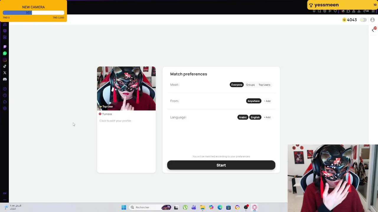378x212 pixels.
Task: Click the shield ad-blocker toolbar icon
Action: pos(325,11)
